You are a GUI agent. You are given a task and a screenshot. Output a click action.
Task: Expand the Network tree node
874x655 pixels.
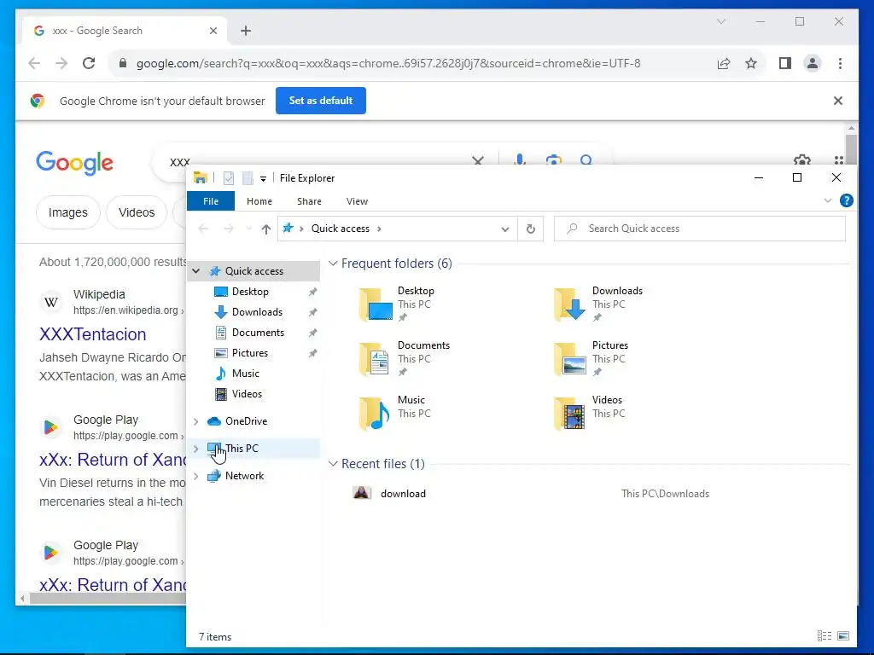pos(195,476)
